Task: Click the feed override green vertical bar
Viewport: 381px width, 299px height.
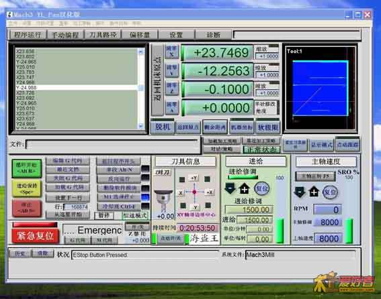Action: (280, 231)
